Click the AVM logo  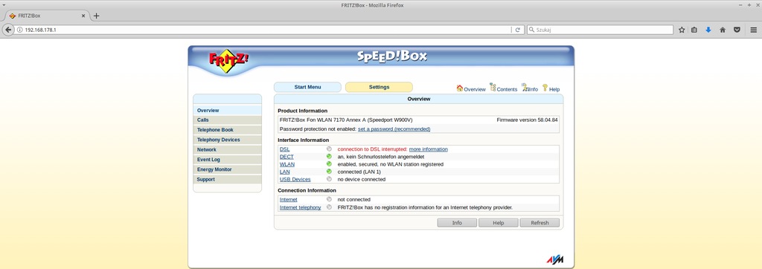(554, 259)
